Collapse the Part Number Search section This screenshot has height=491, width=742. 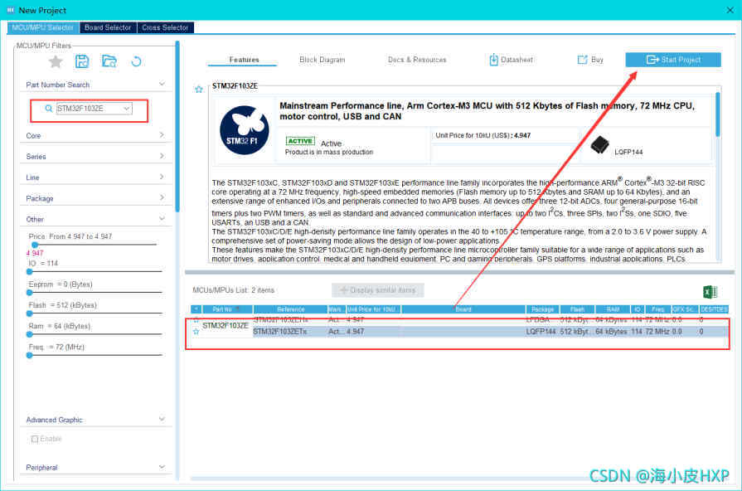[162, 85]
